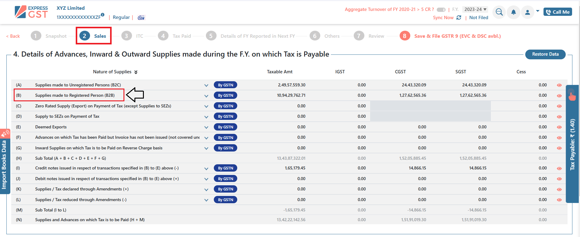Click Credit notes taxable amount 1,65,179.45
The height and width of the screenshot is (237, 580).
pyautogui.click(x=295, y=168)
